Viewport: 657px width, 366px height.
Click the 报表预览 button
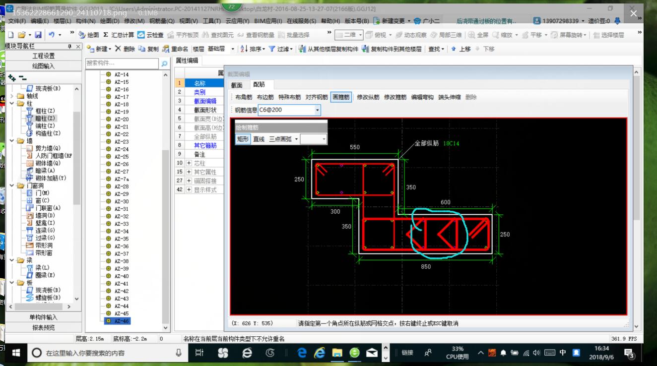pos(44,327)
